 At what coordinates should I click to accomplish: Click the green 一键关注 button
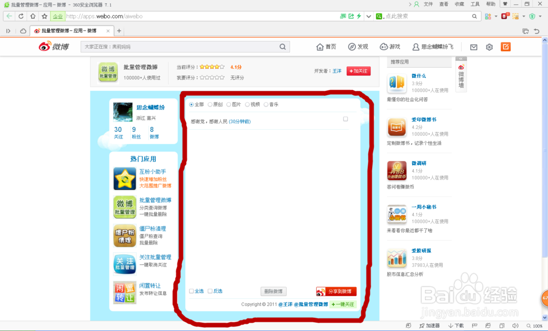tap(343, 305)
